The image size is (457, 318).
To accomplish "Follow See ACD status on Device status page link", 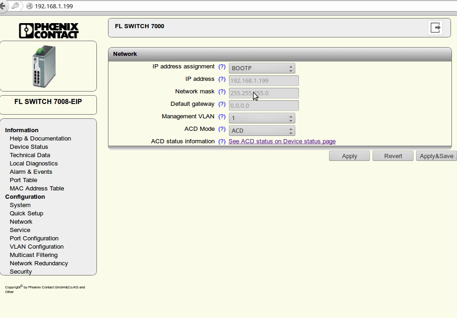I will pyautogui.click(x=282, y=141).
